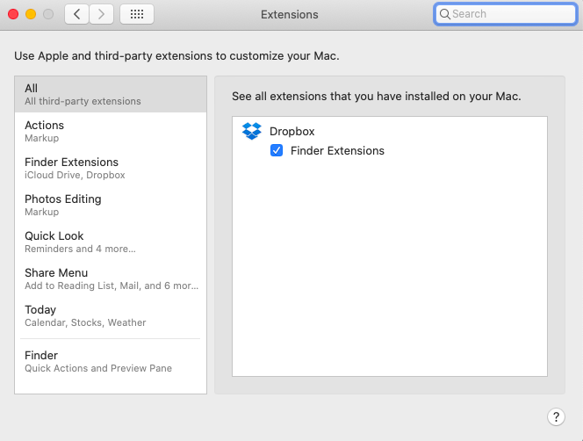583x441 pixels.
Task: Open the Share Menu category
Action: pos(110,278)
